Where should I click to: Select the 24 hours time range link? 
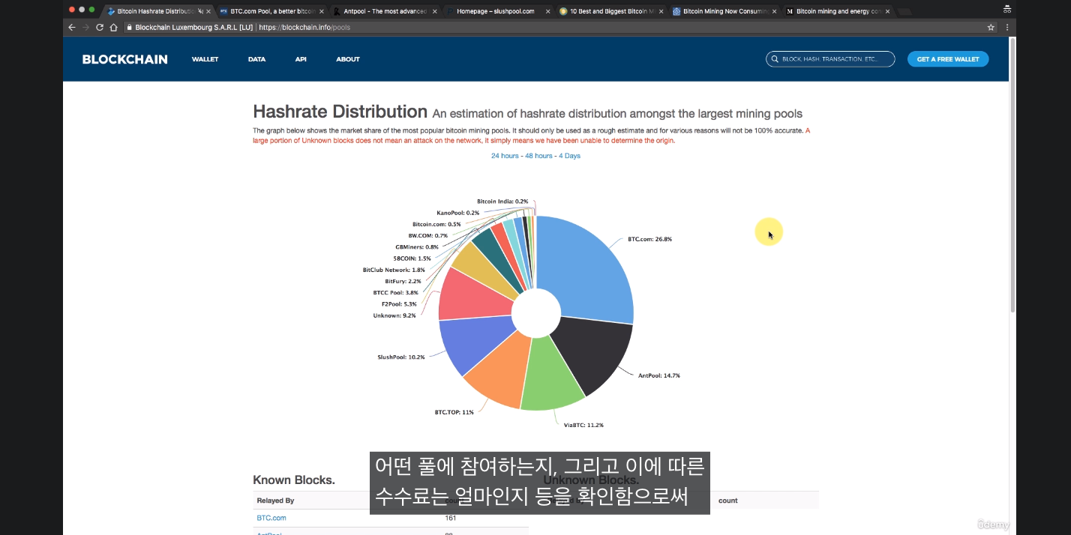[x=505, y=156]
